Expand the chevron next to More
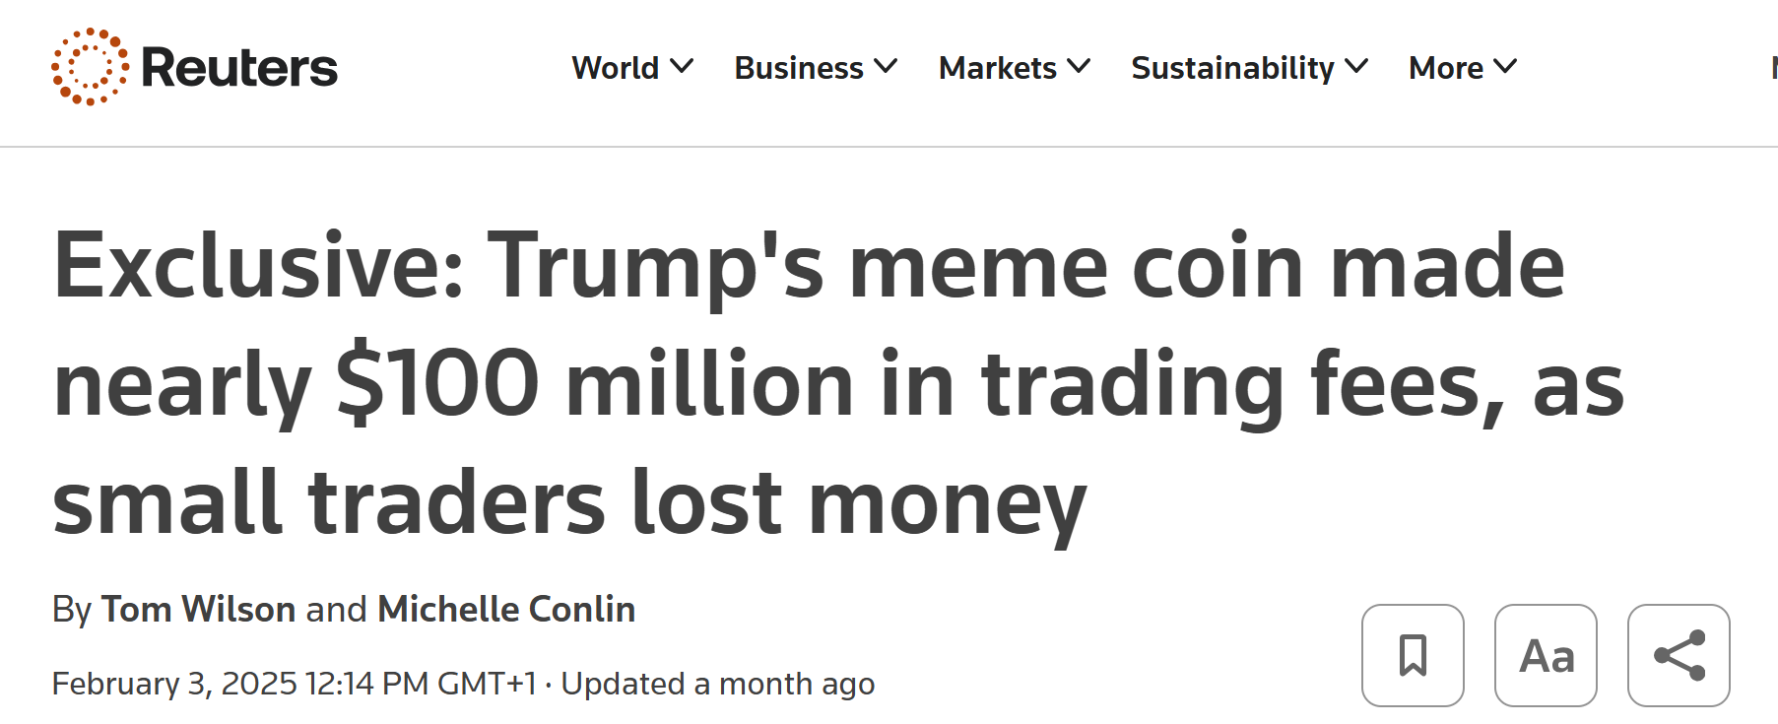 tap(1505, 67)
